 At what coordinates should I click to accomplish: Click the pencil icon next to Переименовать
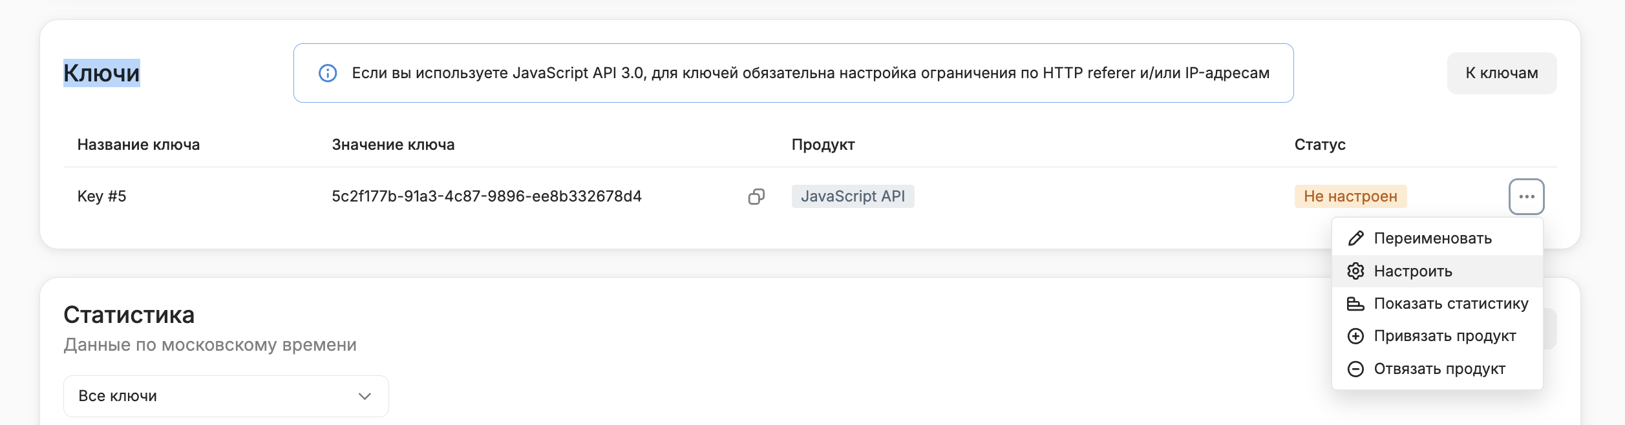coord(1355,238)
